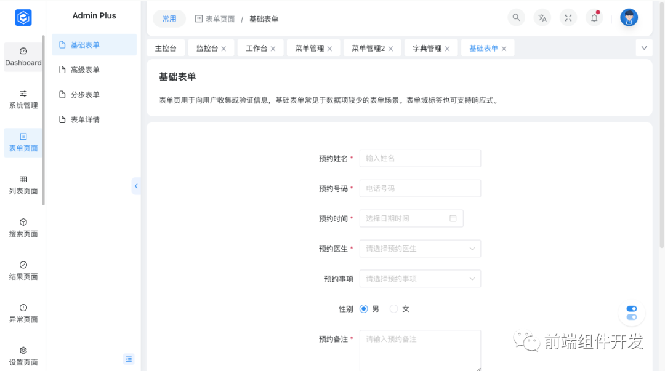Click the language switcher icon

coord(542,17)
